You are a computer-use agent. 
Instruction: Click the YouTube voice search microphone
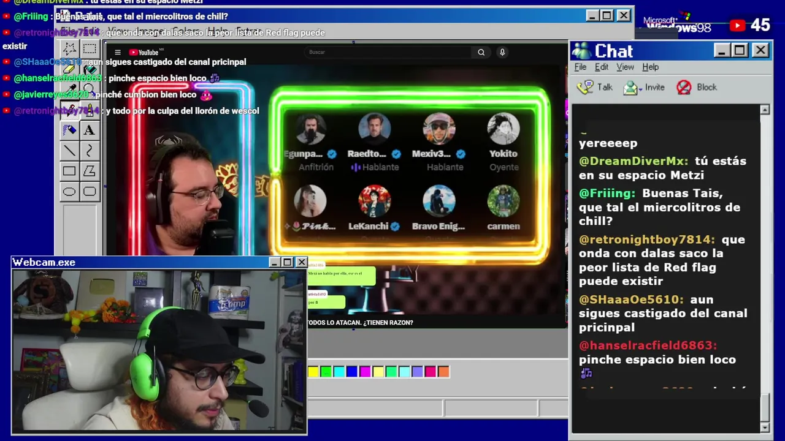point(502,52)
